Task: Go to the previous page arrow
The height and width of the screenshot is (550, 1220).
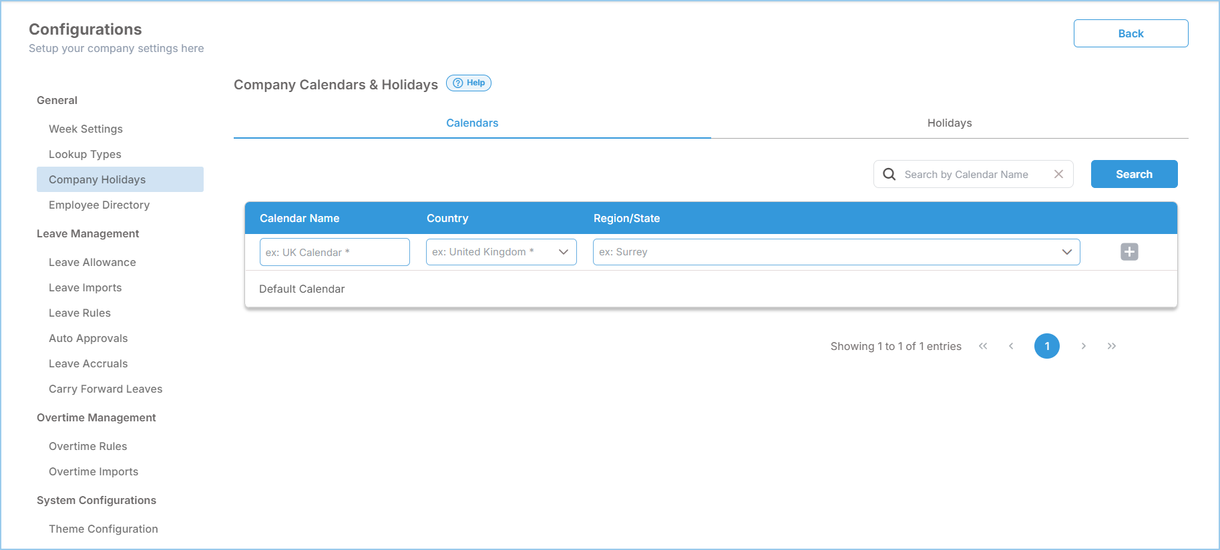Action: 1011,346
